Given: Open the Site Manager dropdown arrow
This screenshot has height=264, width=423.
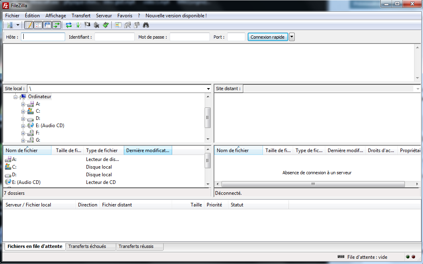Looking at the screenshot, I should (x=18, y=25).
